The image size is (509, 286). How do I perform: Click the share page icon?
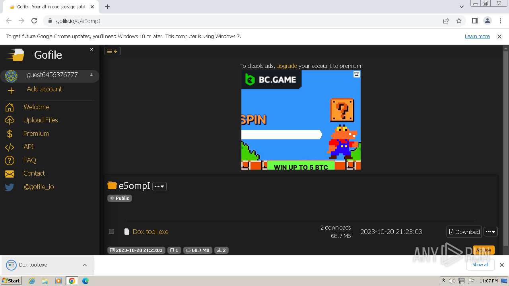(x=446, y=21)
